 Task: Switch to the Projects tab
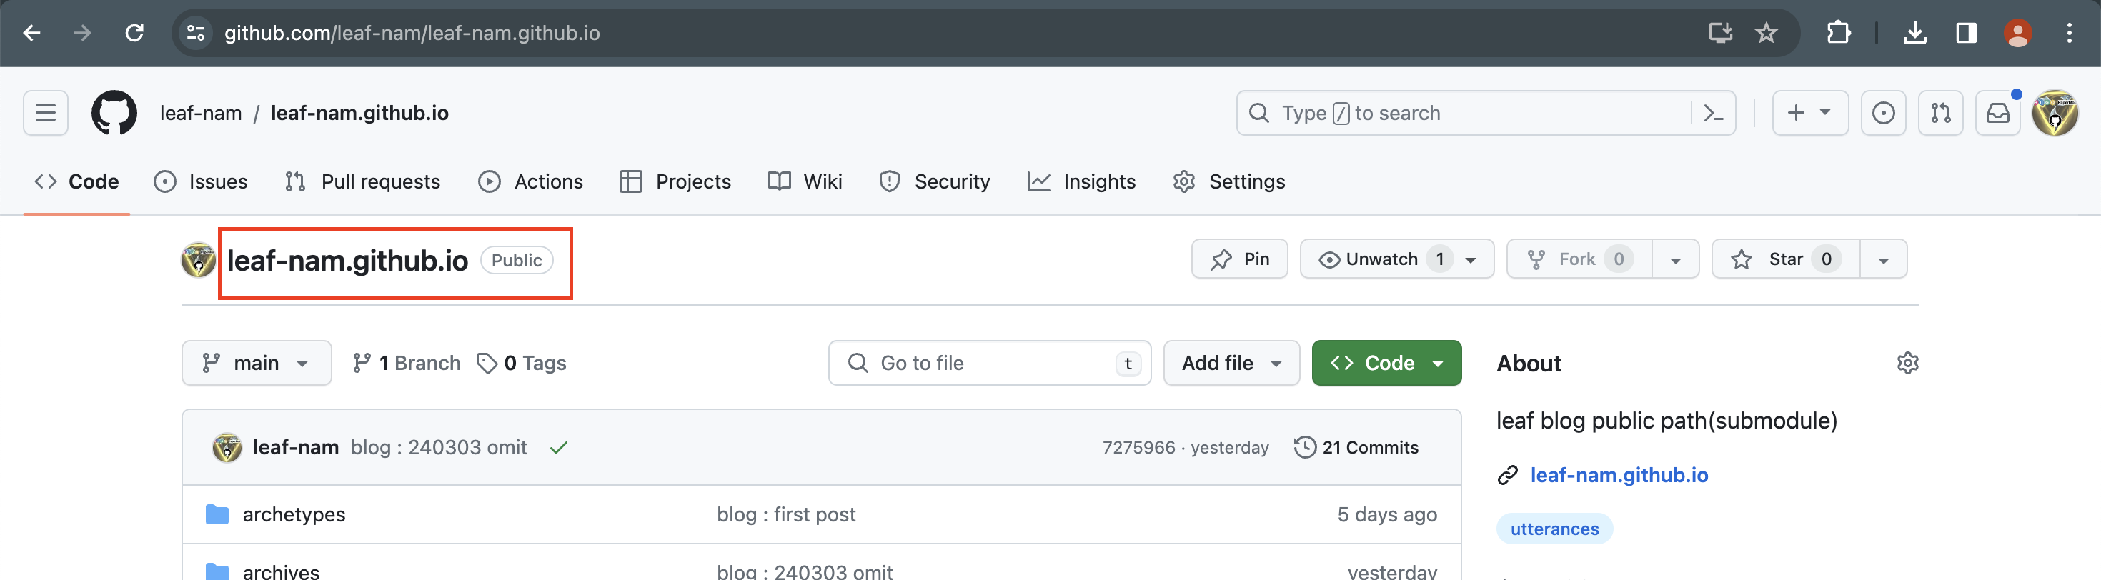click(x=675, y=181)
